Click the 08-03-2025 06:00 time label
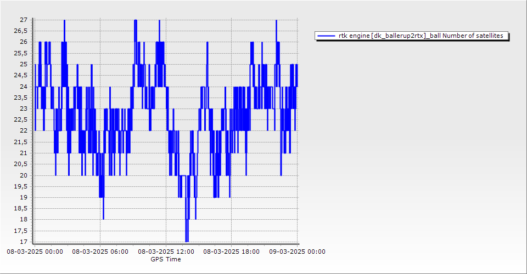Screen dimensions: 527x274 pos(100,252)
